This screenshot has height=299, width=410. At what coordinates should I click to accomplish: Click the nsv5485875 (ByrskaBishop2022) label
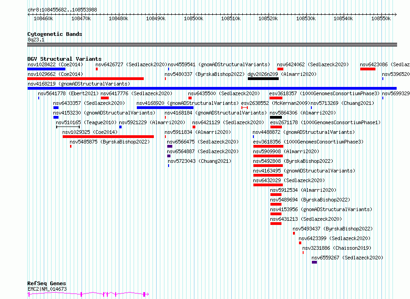click(110, 142)
